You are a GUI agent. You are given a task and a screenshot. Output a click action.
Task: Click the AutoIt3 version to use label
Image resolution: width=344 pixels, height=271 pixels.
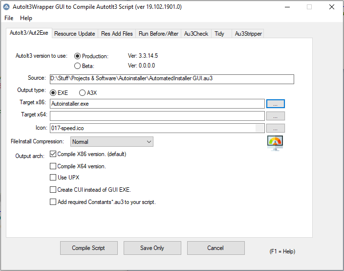[x=42, y=56]
